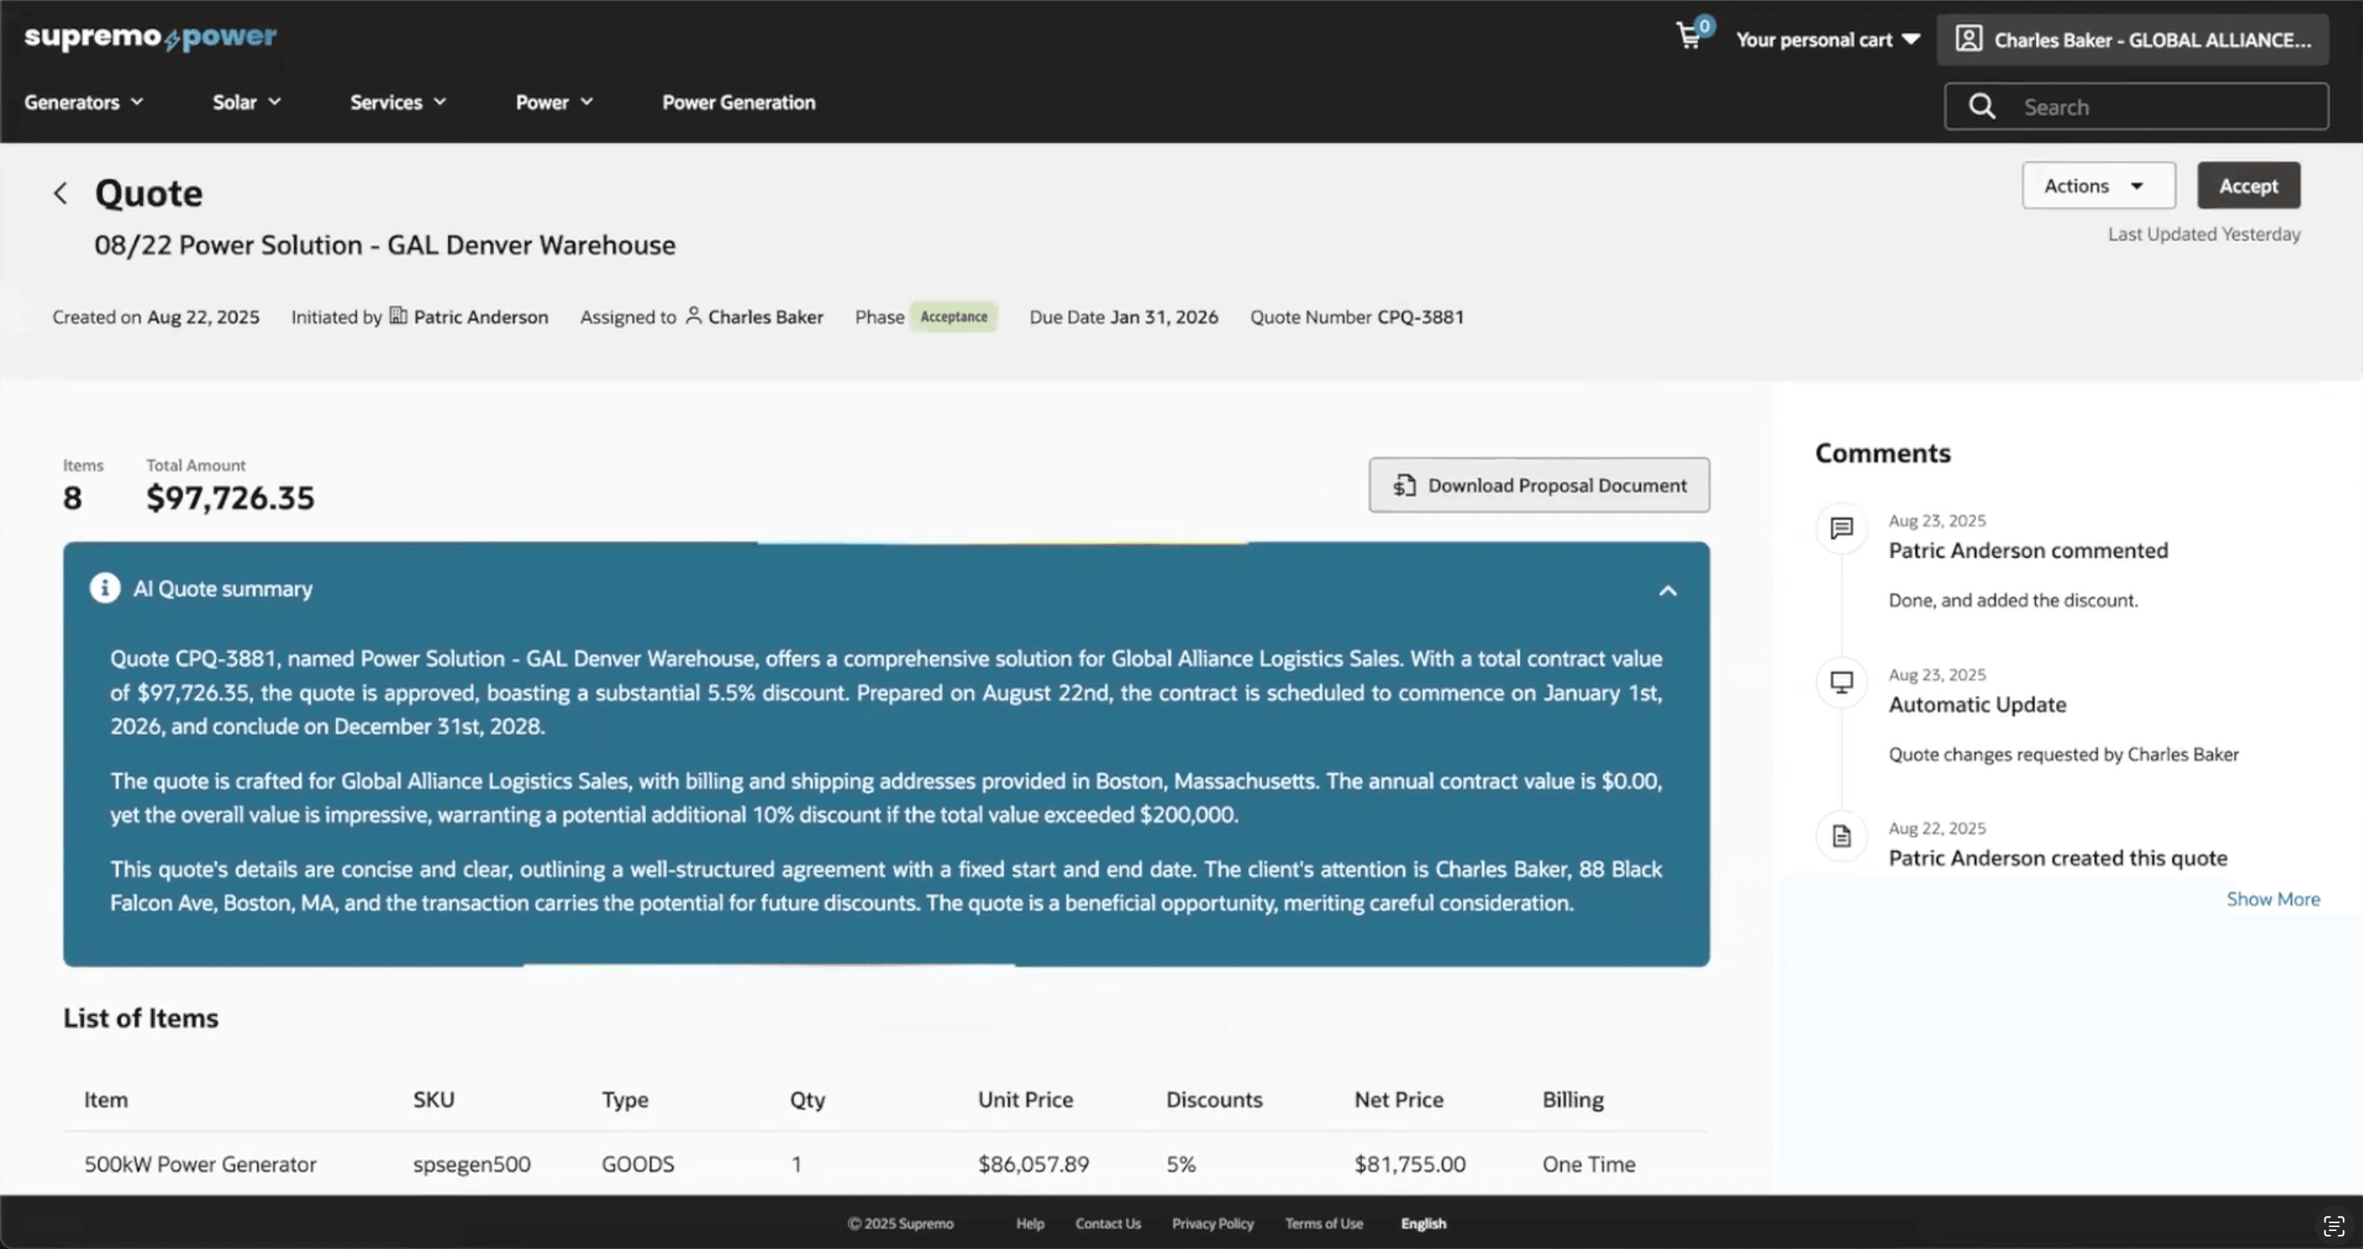2363x1249 pixels.
Task: Click the back arrow beside Quote
Action: 60,194
